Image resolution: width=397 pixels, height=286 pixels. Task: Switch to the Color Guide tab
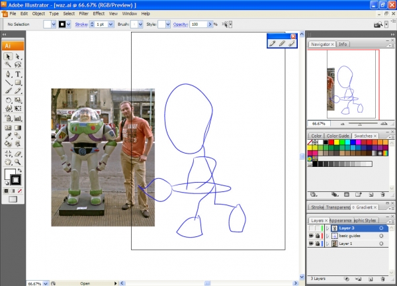tap(337, 136)
